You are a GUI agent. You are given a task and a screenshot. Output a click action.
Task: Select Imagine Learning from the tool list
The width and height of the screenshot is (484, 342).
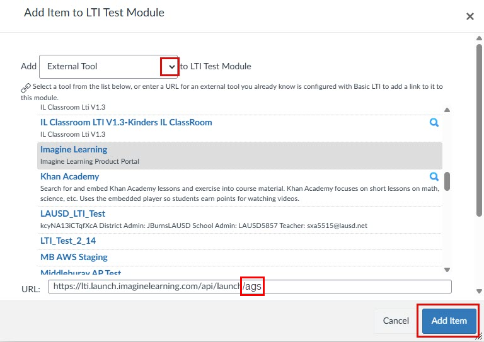239,156
